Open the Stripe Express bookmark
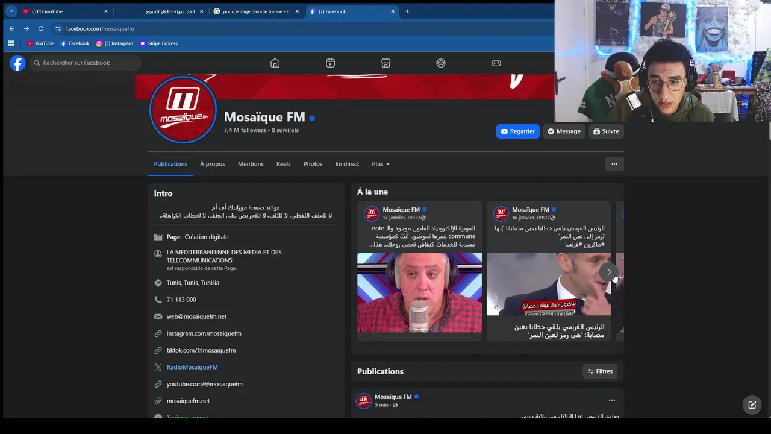Viewport: 771px width, 434px height. click(x=158, y=43)
